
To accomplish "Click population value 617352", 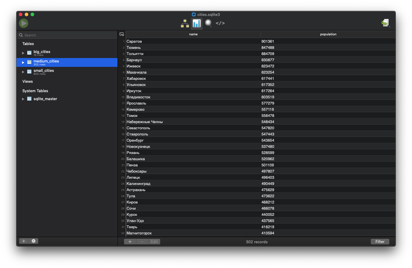I will pyautogui.click(x=268, y=85).
